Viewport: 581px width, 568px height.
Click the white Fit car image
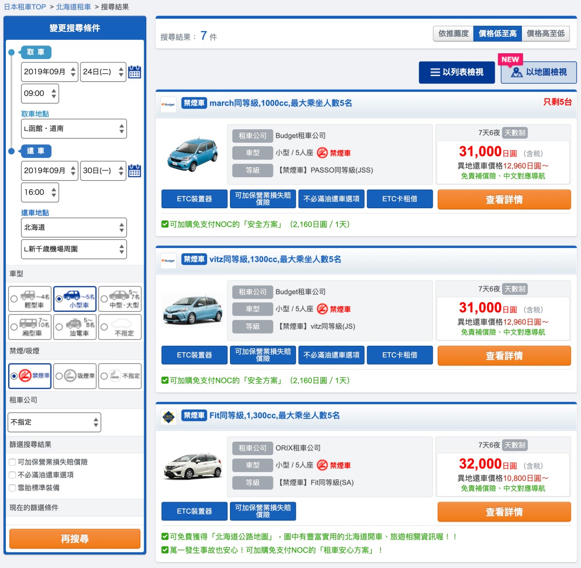tap(193, 466)
